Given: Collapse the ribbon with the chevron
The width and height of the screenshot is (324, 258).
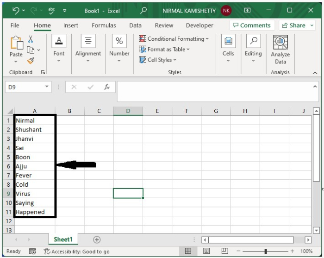Looking at the screenshot, I should click(x=315, y=73).
